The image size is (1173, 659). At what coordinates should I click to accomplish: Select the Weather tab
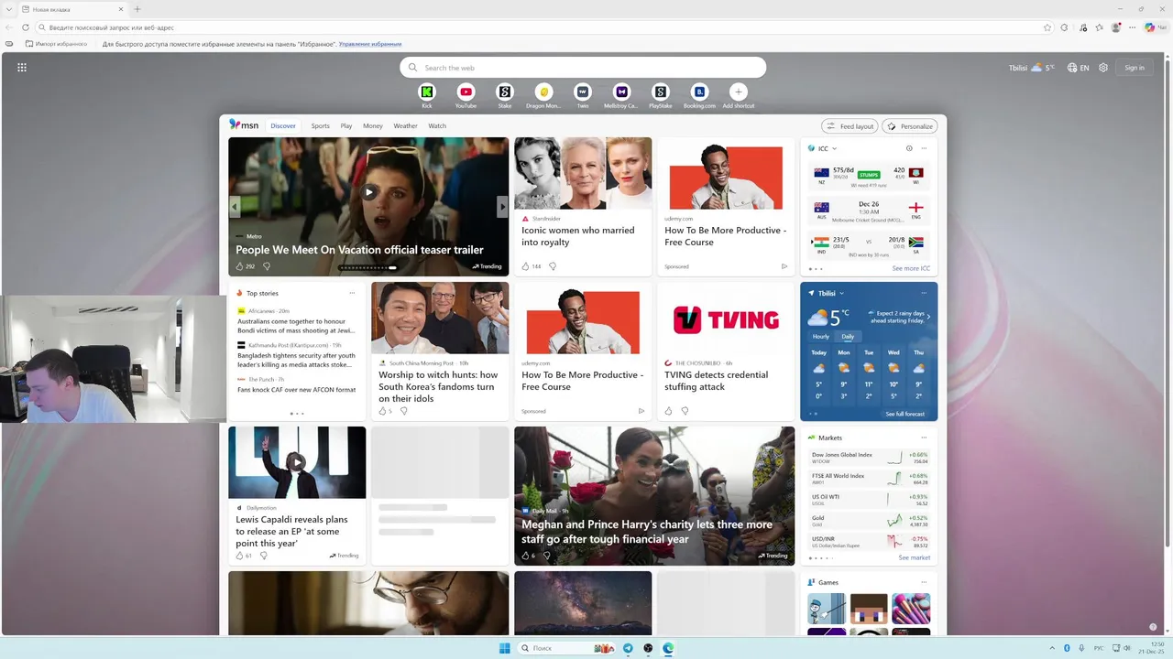click(405, 126)
